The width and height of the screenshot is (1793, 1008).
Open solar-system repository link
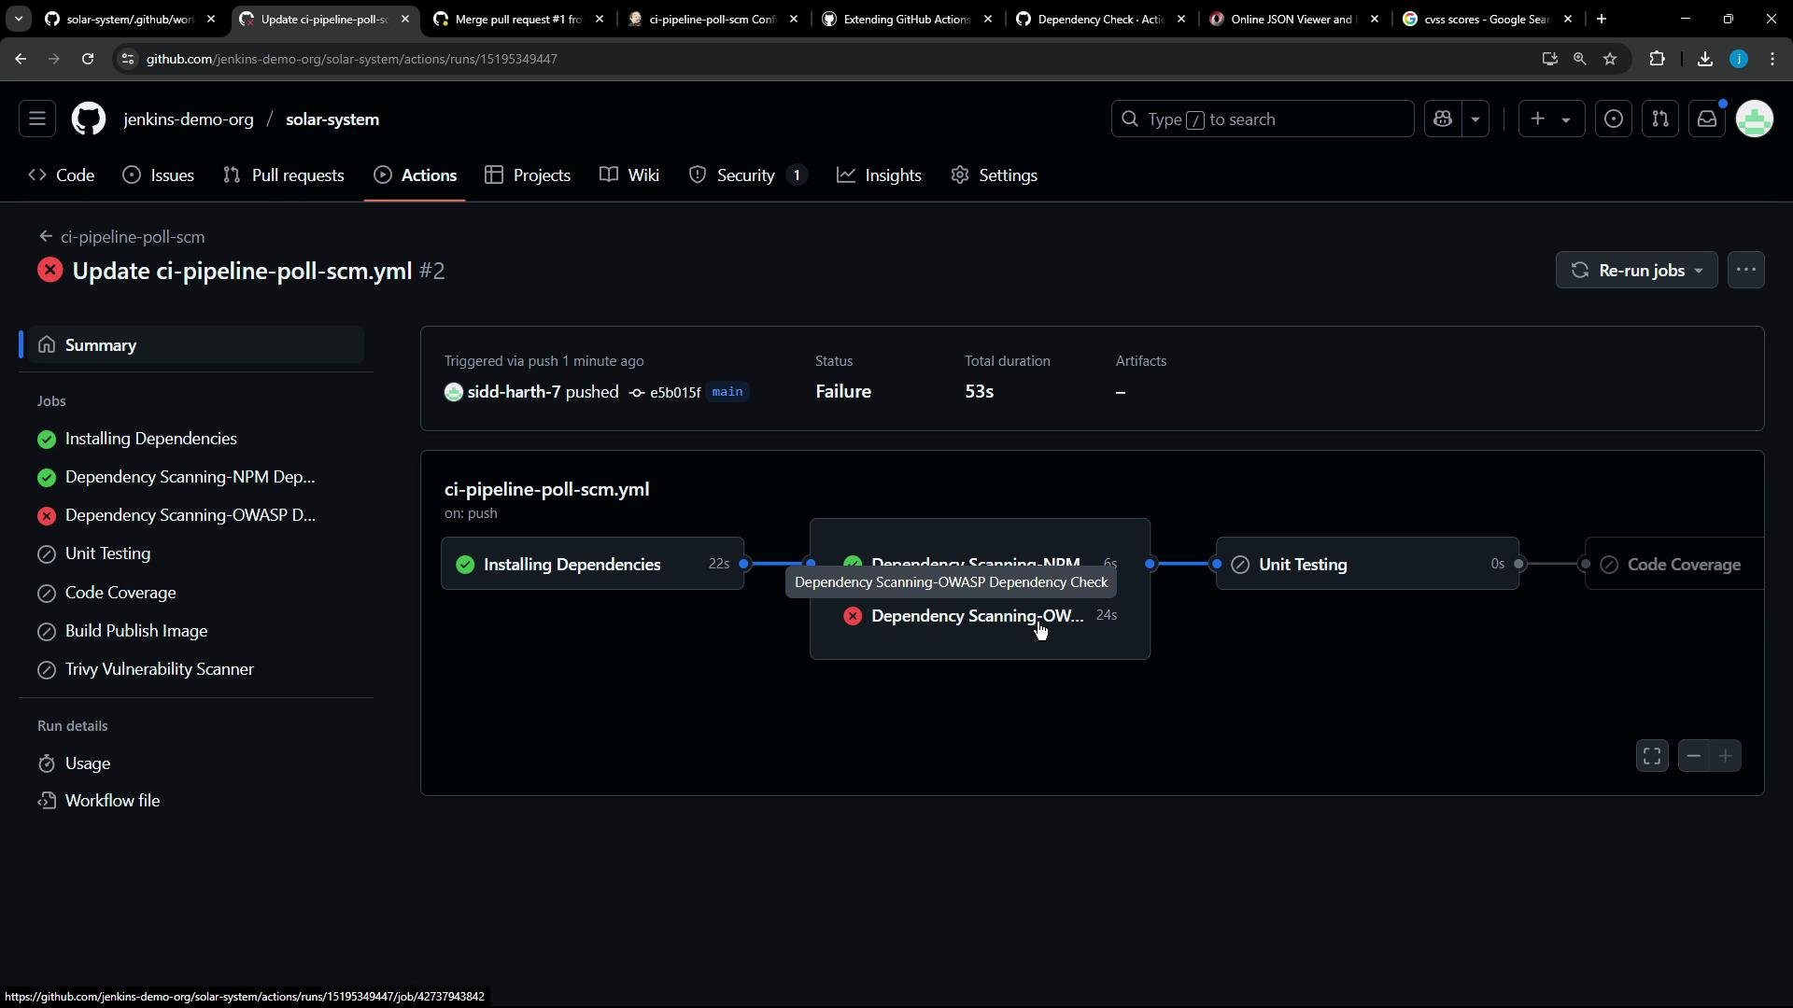click(332, 119)
